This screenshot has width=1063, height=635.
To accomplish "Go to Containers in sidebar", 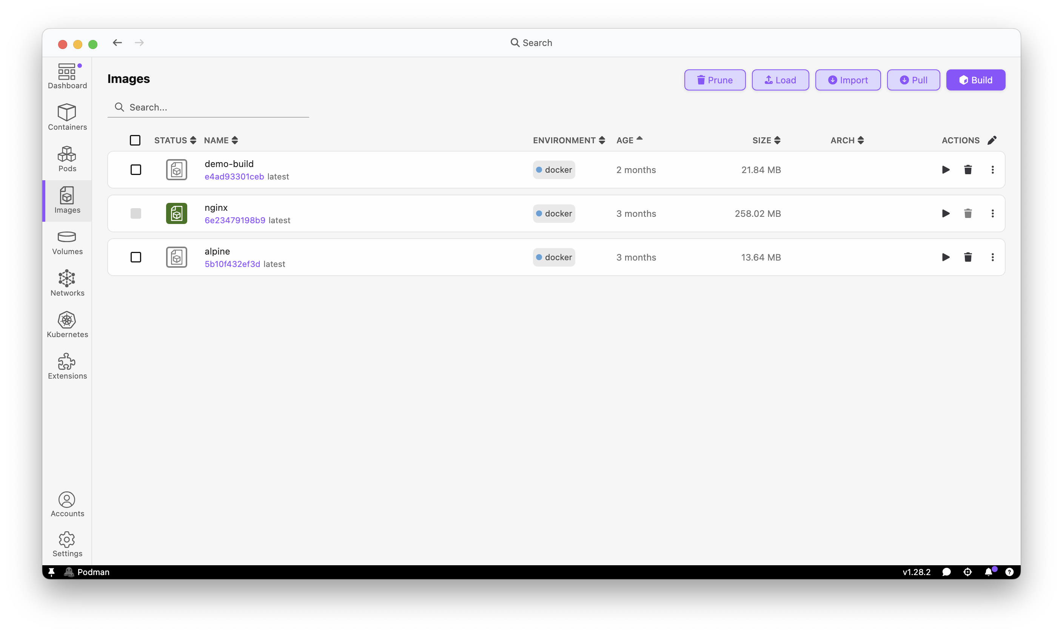I will [x=67, y=117].
